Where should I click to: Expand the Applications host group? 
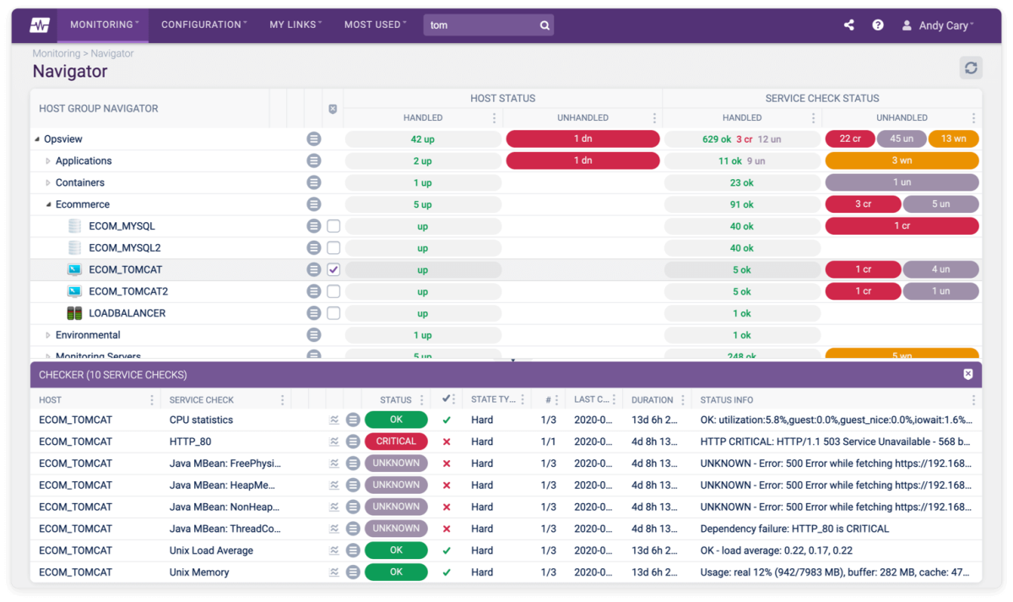(x=48, y=160)
